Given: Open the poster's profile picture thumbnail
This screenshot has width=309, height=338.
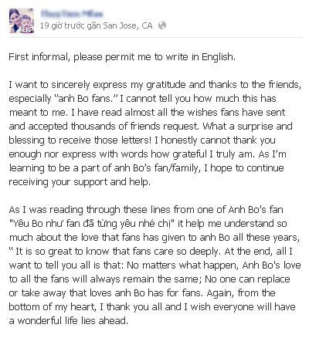Looking at the screenshot, I should (x=22, y=21).
